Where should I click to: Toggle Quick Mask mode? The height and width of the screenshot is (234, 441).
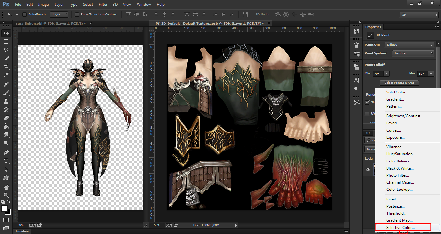point(6,220)
